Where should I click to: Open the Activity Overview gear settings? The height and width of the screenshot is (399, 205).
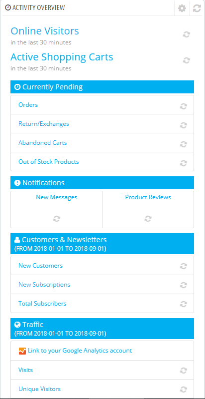(182, 8)
